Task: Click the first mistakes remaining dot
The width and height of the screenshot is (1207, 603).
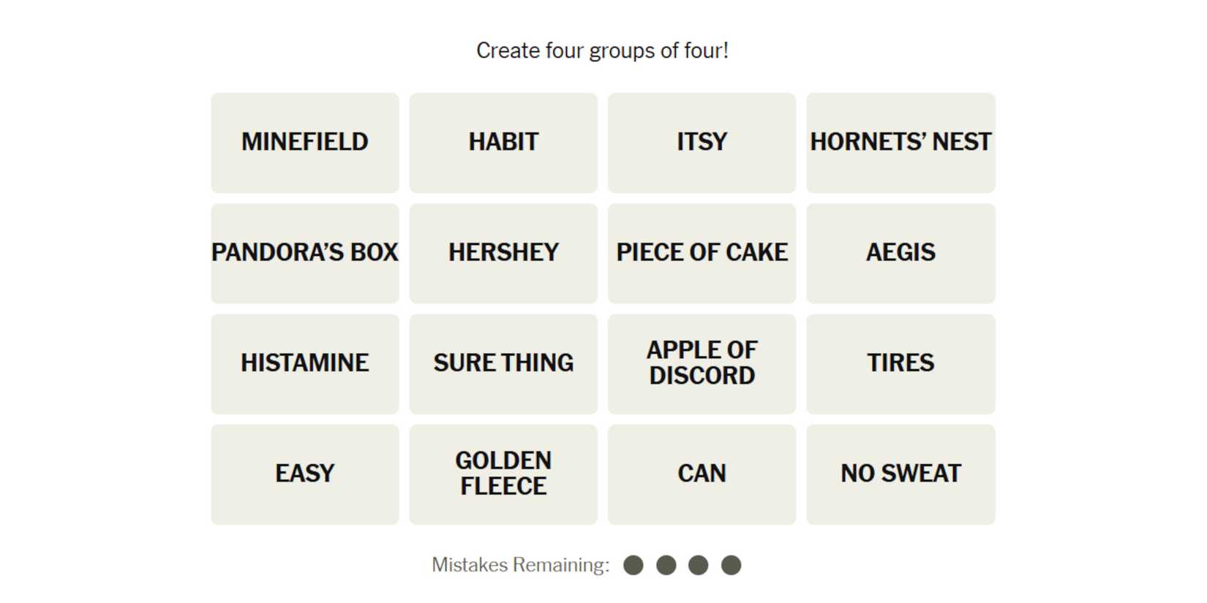Action: [633, 565]
